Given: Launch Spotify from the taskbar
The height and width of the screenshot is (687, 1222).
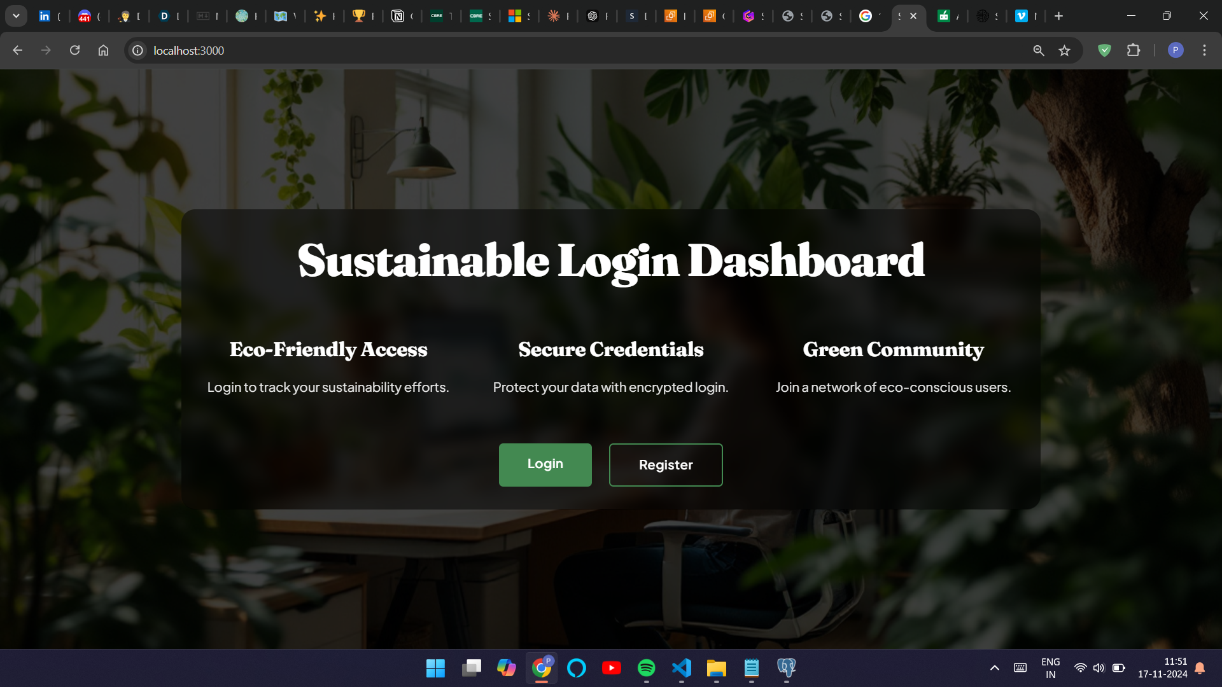Looking at the screenshot, I should point(647,668).
